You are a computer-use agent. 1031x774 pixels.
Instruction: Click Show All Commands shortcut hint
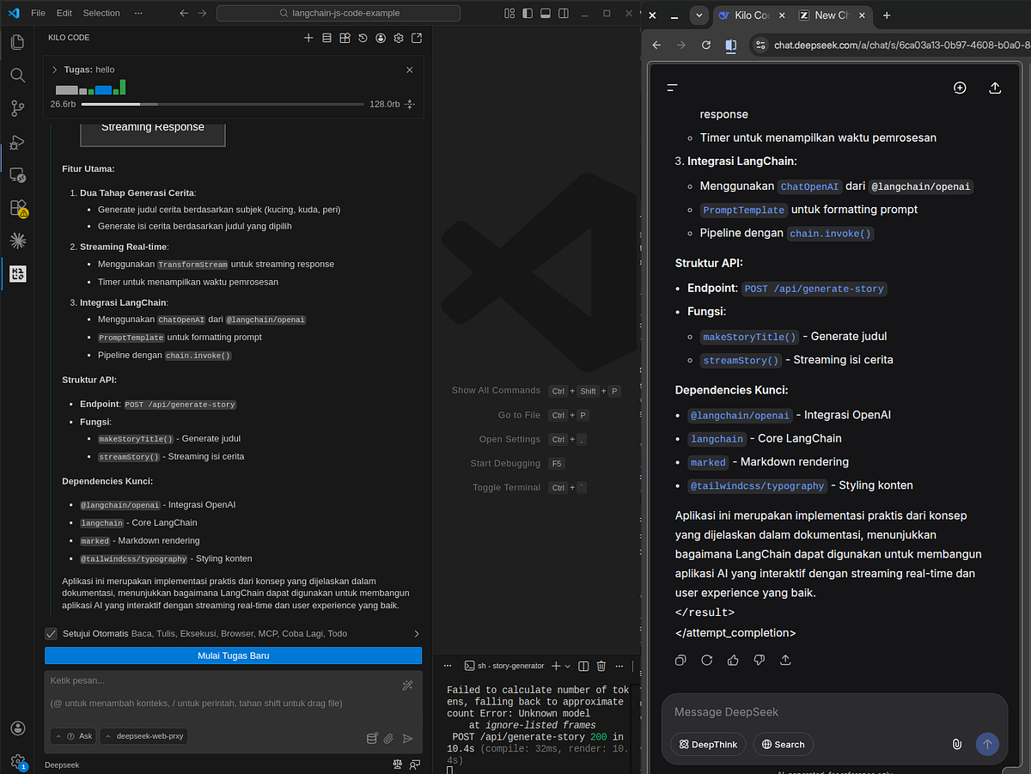coord(536,391)
